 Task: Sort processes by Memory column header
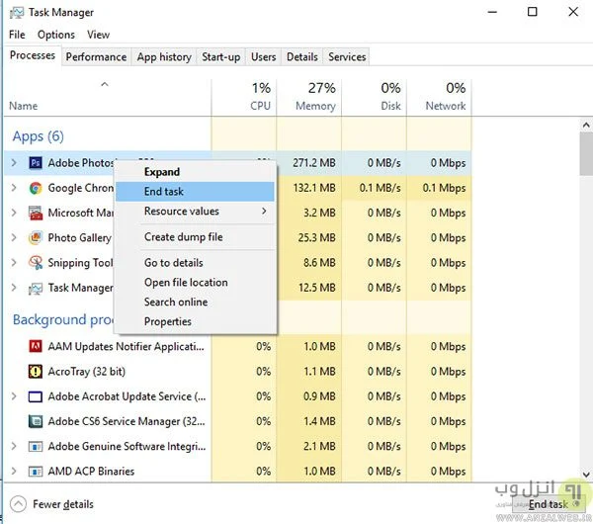point(308,97)
